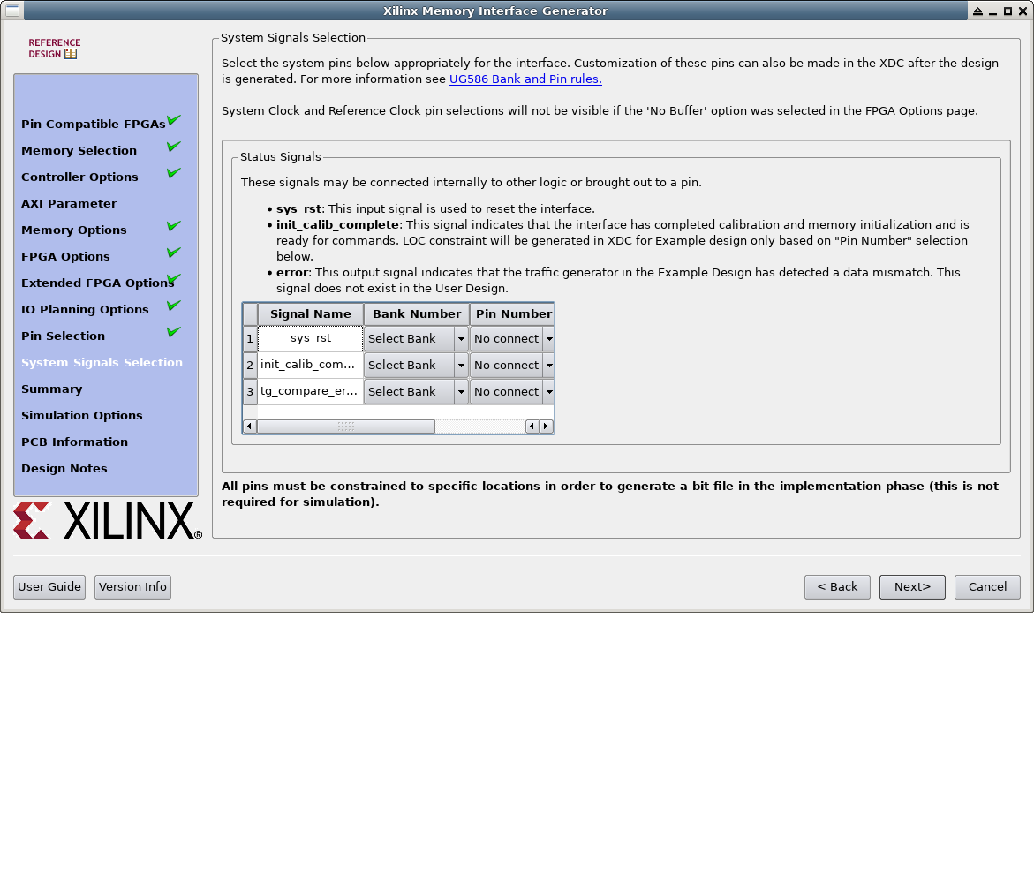The width and height of the screenshot is (1034, 891).
Task: Click the User Guide button
Action: (x=49, y=587)
